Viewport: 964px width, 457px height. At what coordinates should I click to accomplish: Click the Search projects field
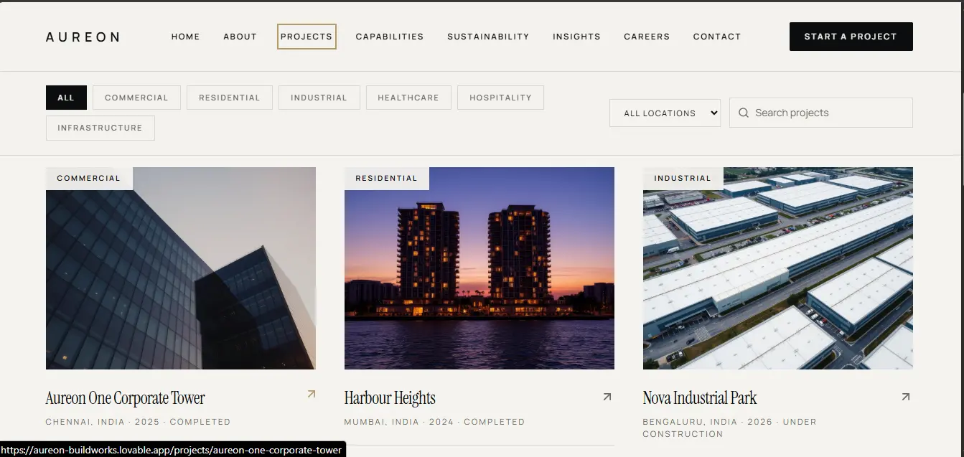pyautogui.click(x=821, y=113)
